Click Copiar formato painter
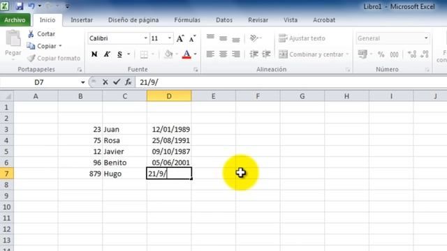The width and height of the screenshot is (447, 251). coord(54,58)
